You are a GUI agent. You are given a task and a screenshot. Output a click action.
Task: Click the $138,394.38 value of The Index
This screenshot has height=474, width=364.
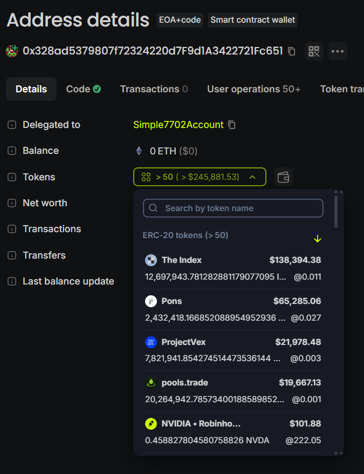click(295, 260)
